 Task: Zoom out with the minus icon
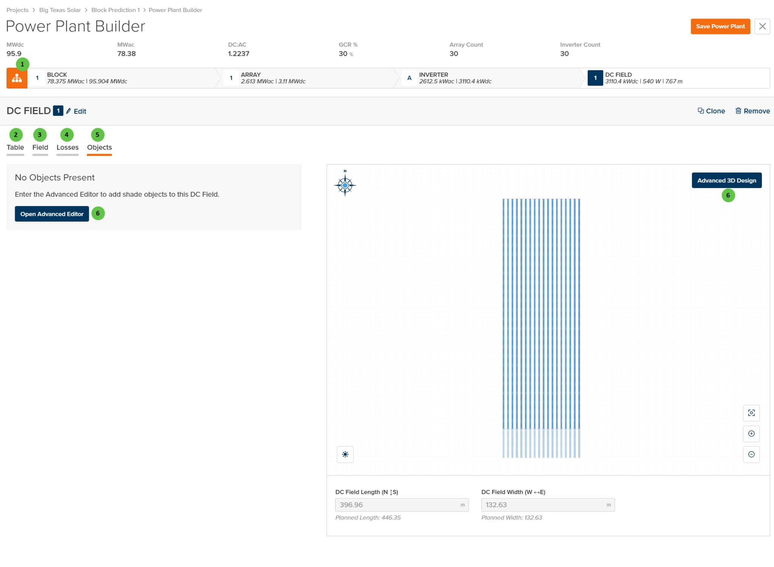[x=751, y=454]
